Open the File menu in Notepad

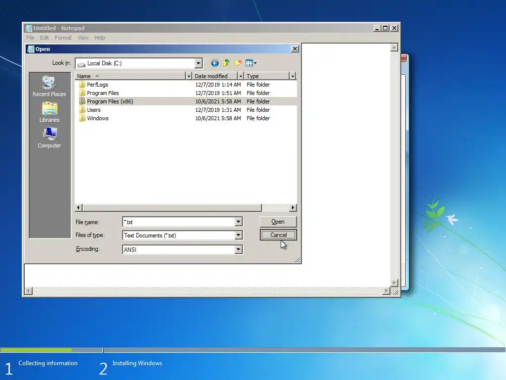coord(30,38)
